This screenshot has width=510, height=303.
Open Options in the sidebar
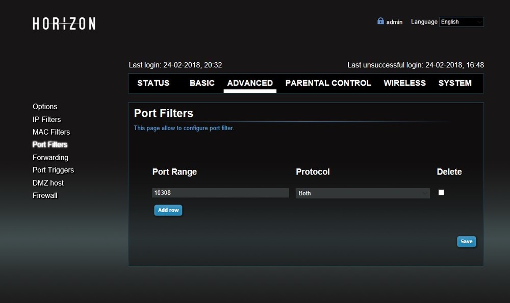[45, 107]
